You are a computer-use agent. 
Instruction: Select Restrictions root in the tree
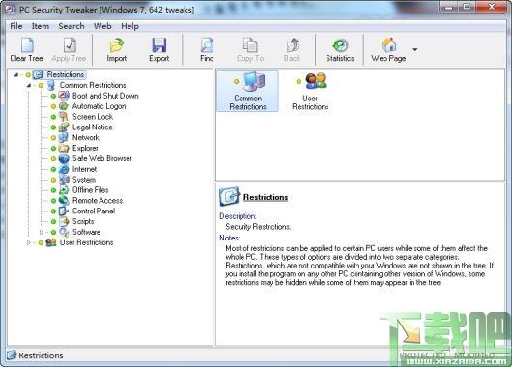click(66, 74)
